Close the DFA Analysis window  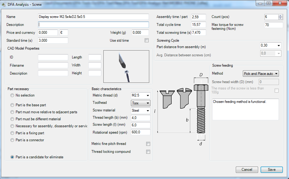tap(280, 3)
